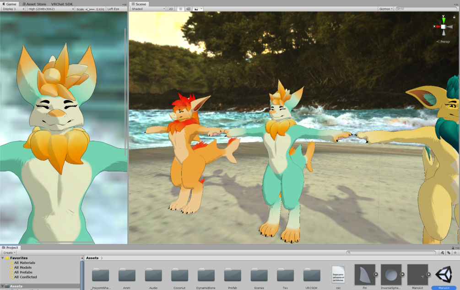Click the Project panel search field
The height and width of the screenshot is (290, 460).
pyautogui.click(x=391, y=253)
